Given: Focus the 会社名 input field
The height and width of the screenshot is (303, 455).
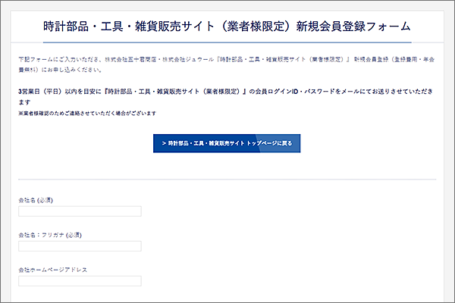Looking at the screenshot, I should click(x=80, y=211).
